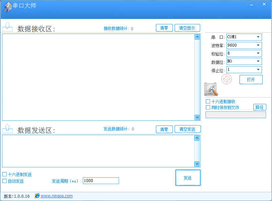Enable 十六进制发送 hex send mode
Screen dimensions: 272x201
[4, 174]
